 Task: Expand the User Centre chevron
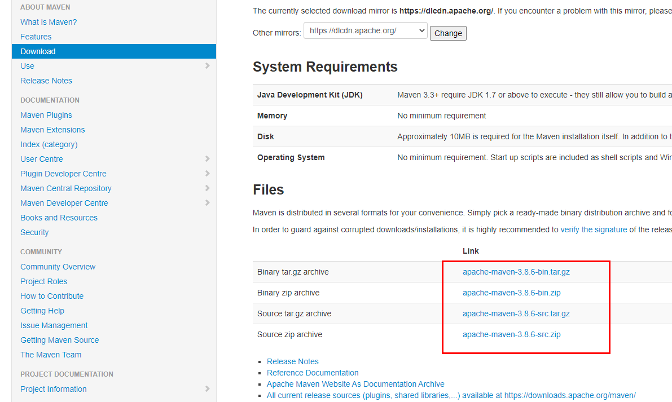208,158
